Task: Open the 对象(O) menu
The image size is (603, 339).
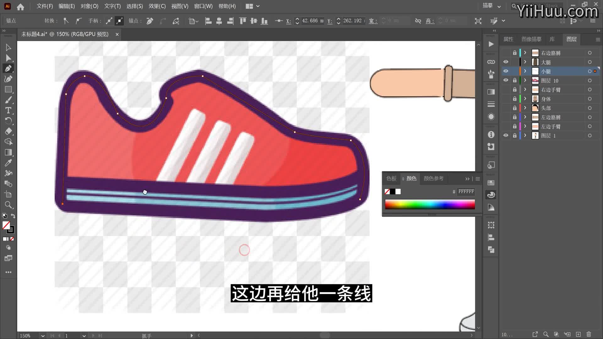Action: coord(90,6)
